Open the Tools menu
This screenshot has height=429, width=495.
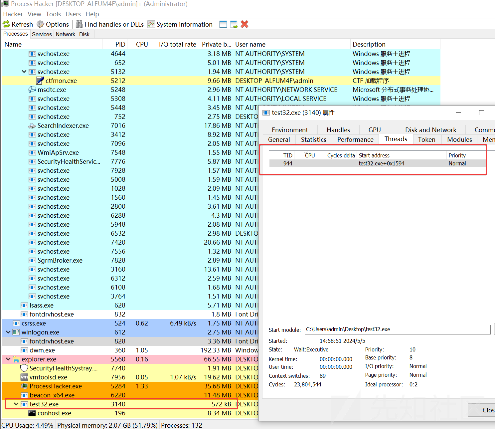point(54,14)
